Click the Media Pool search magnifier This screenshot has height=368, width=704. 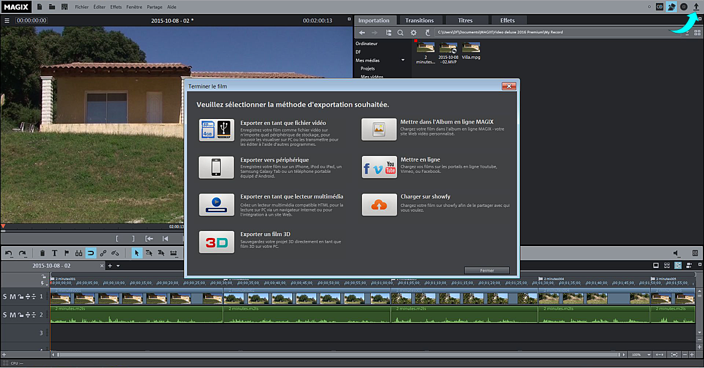click(401, 32)
